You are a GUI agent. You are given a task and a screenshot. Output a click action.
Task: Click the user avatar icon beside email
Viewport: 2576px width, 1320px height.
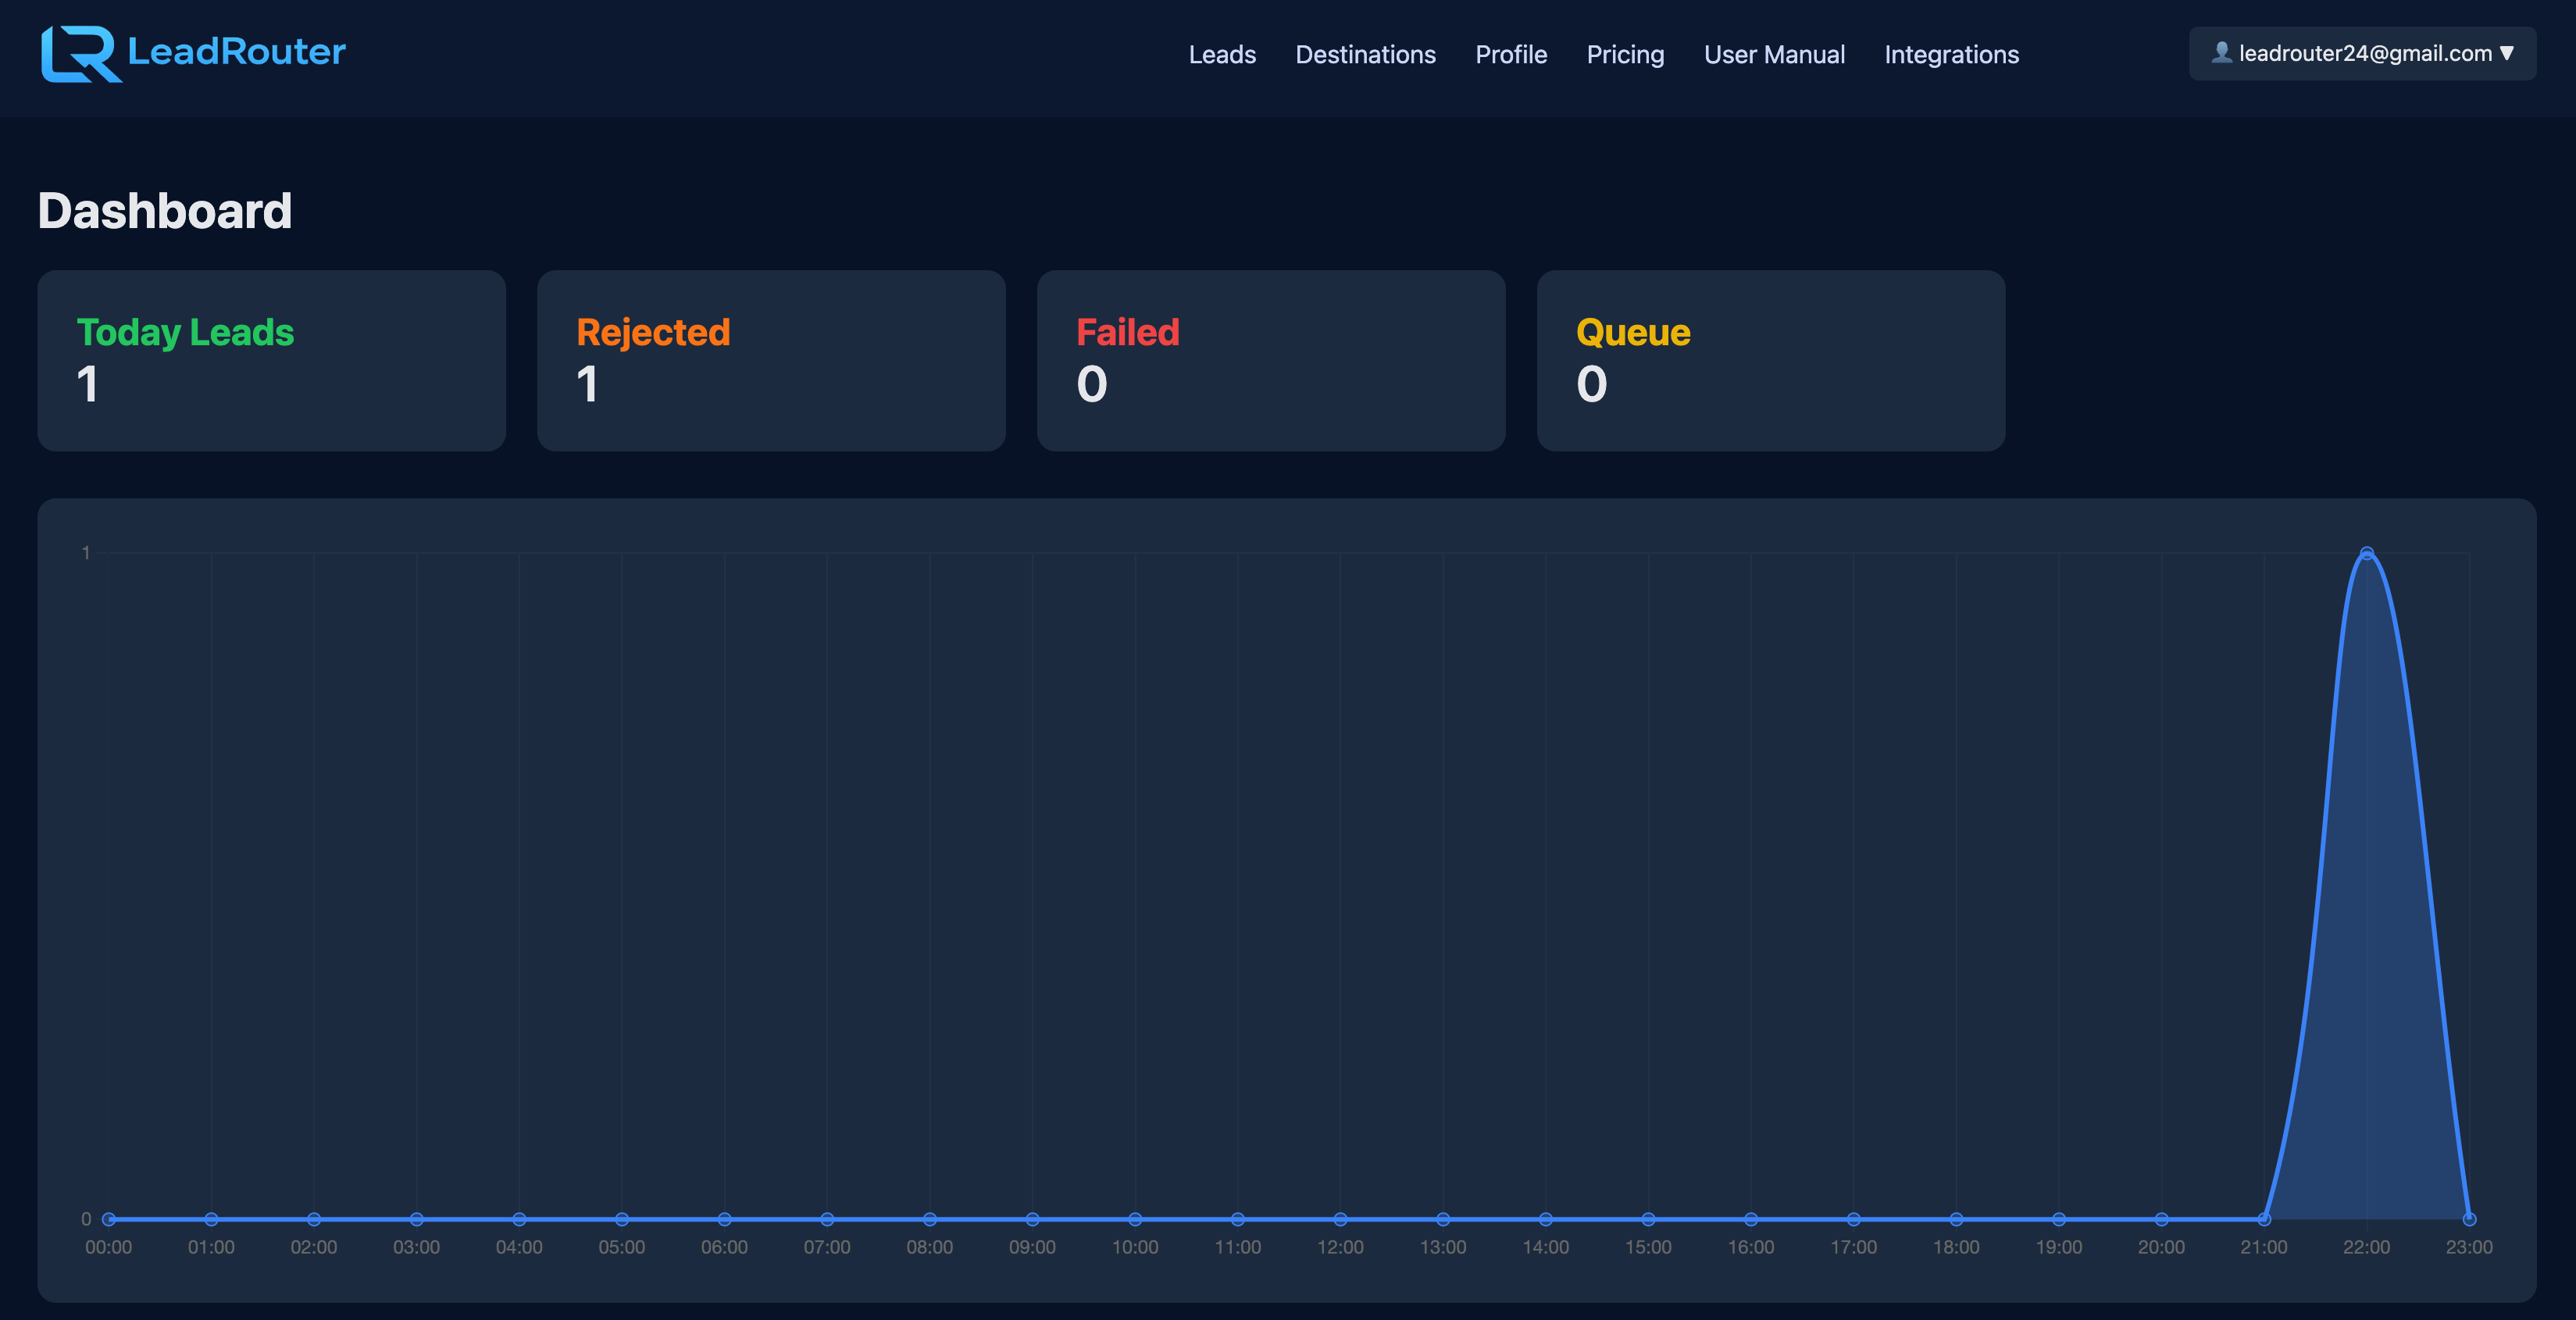click(x=2221, y=52)
